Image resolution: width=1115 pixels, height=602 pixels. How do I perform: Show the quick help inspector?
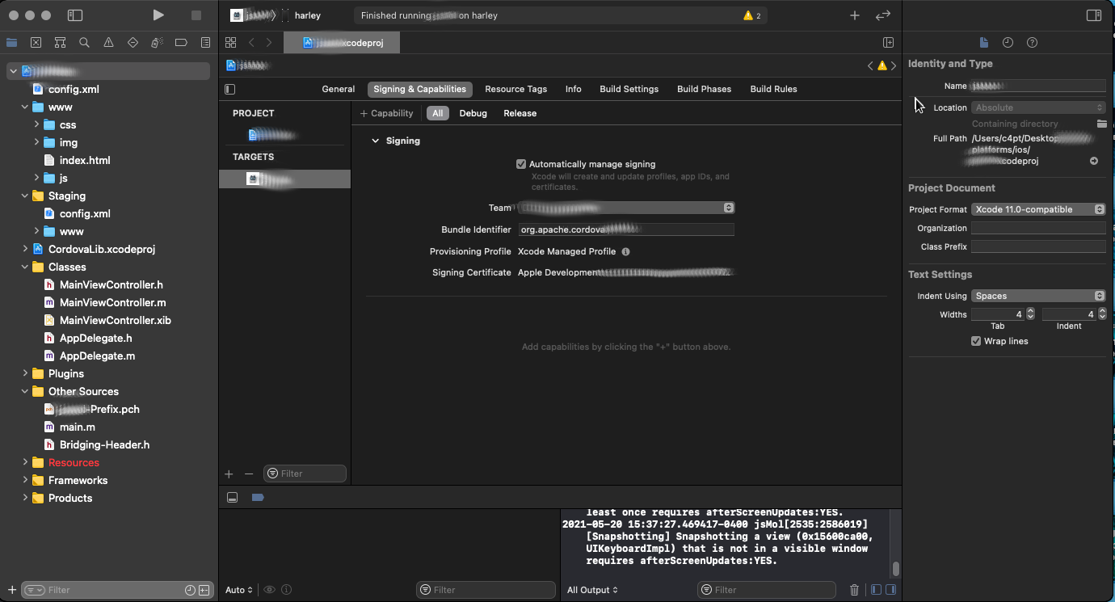pyautogui.click(x=1032, y=43)
